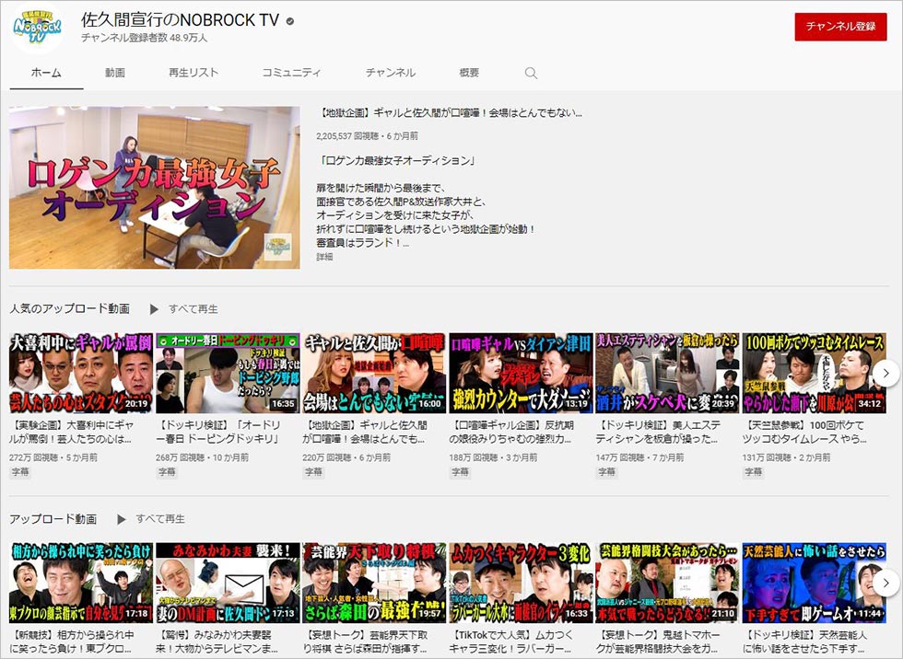Play all popular uploads via すべて再生
The image size is (903, 659).
(x=193, y=309)
